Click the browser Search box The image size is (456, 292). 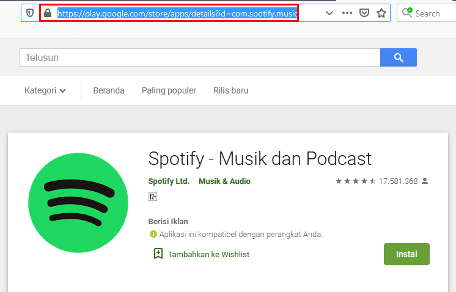426,13
